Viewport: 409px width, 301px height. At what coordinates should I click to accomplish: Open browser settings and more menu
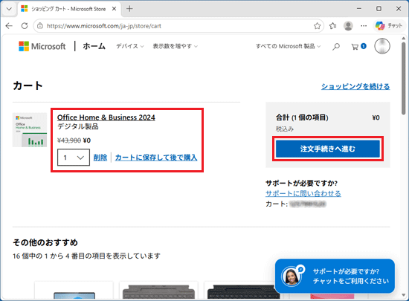coord(364,26)
